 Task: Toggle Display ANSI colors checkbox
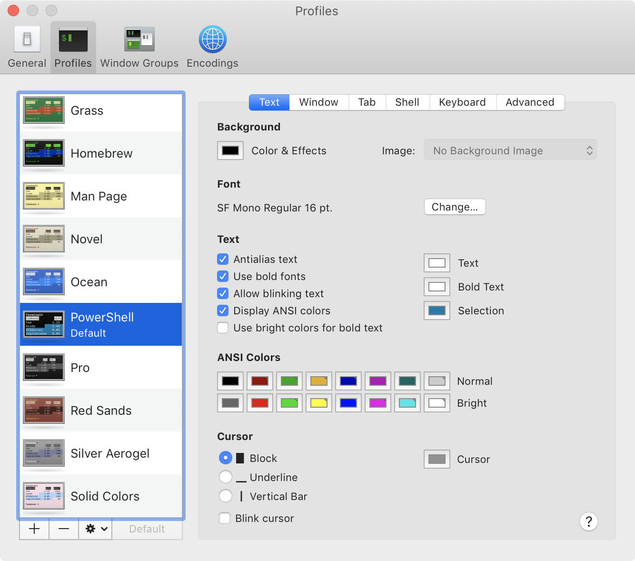tap(223, 311)
